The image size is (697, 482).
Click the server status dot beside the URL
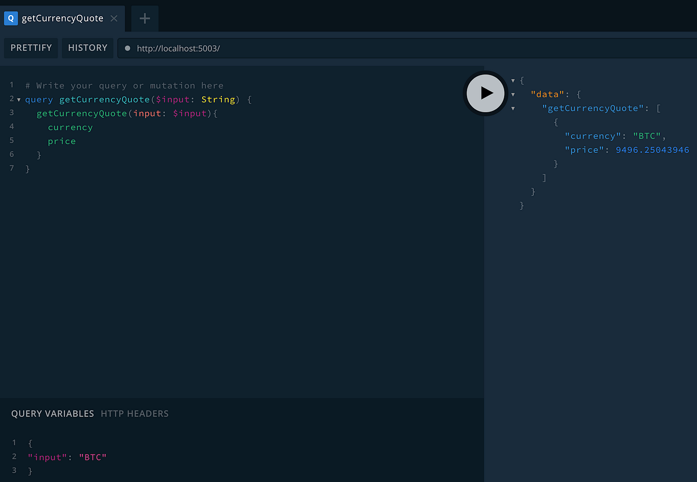coord(127,48)
